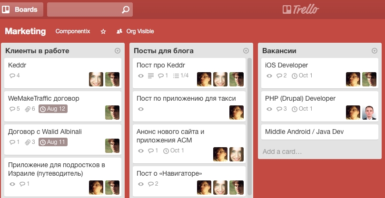The height and width of the screenshot is (198, 385).
Task: Click the Componentix organization link
Action: pyautogui.click(x=73, y=31)
